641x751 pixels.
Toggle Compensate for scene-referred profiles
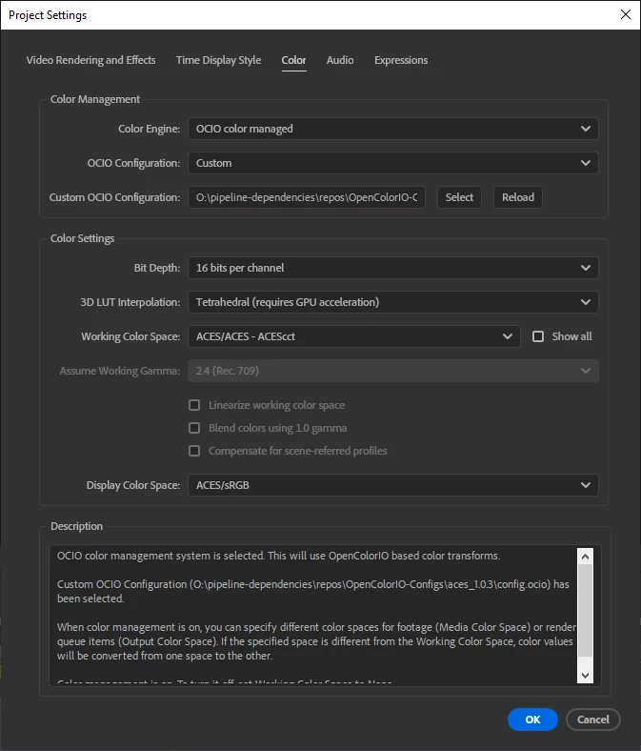tap(194, 451)
